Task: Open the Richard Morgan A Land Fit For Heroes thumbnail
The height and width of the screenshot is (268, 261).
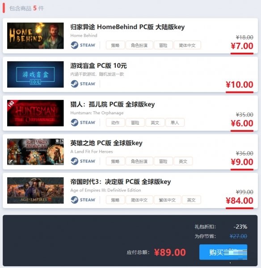Action: coord(35,152)
